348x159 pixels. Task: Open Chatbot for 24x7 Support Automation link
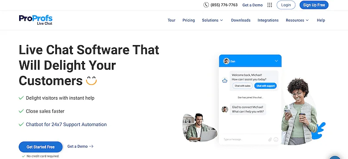click(67, 124)
